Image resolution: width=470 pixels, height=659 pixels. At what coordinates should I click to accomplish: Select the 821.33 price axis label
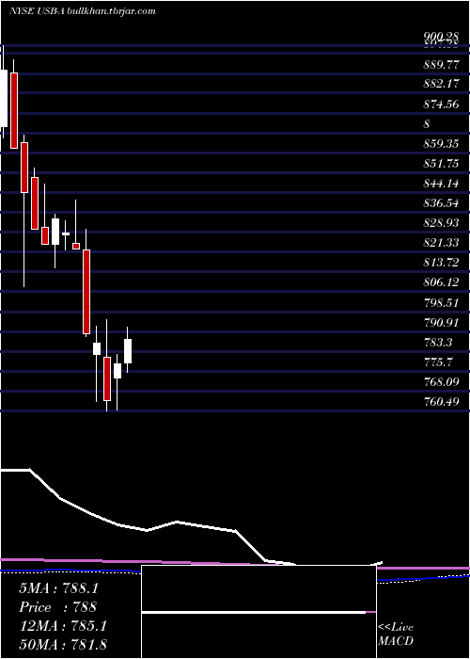tap(441, 243)
